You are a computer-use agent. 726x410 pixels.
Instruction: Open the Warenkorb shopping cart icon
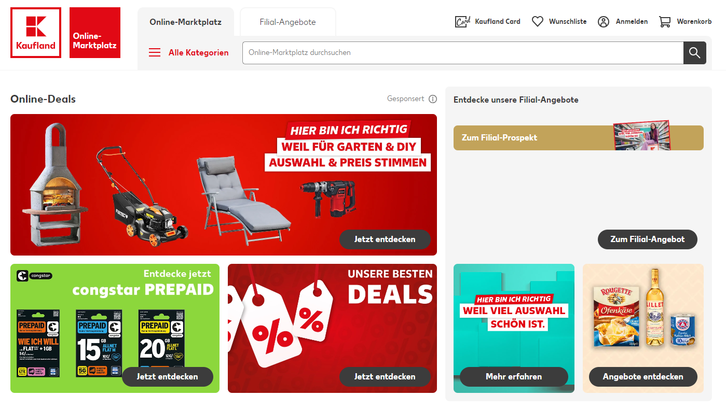[x=665, y=21]
